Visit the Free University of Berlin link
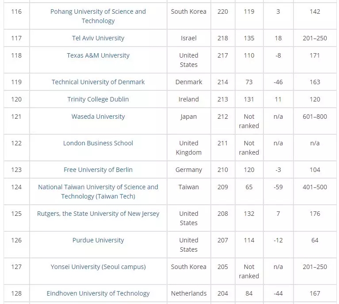This screenshot has width=339, height=304. coord(98,170)
